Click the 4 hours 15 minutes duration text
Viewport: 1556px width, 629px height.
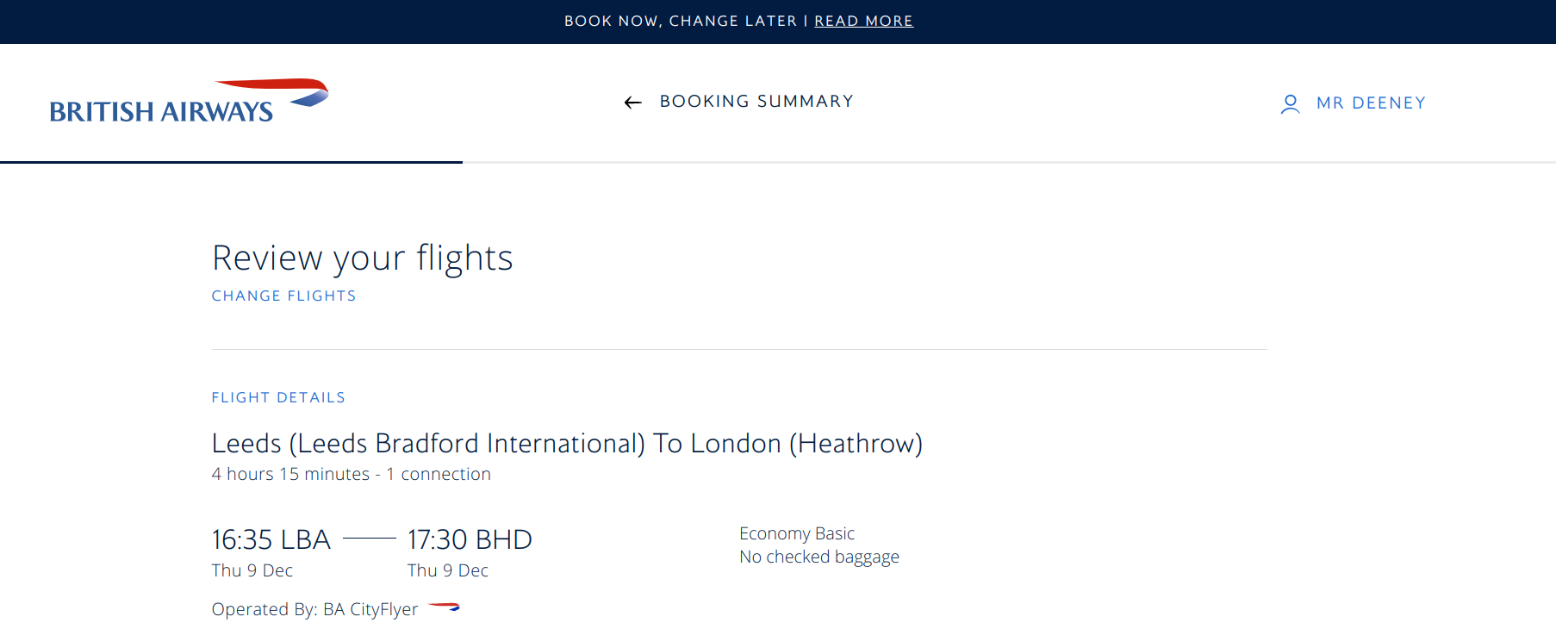290,474
